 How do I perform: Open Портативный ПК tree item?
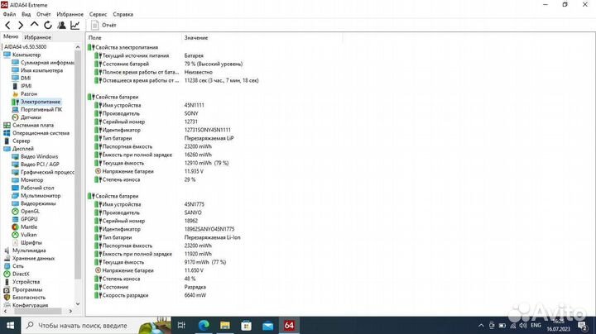point(37,109)
